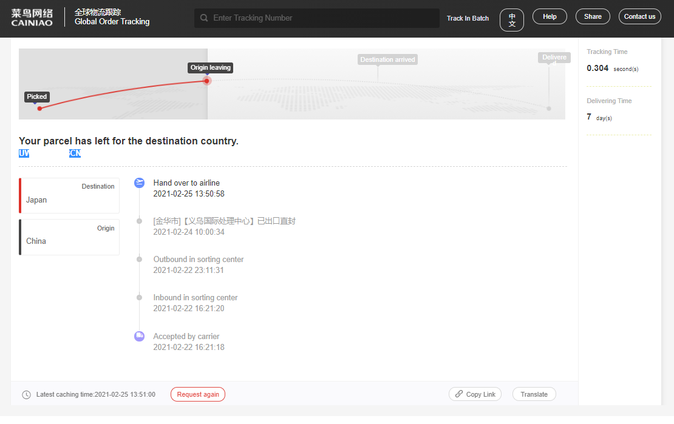Click the Delivering Time value 7 day(s)
Viewport: 674px width, 424px height.
tap(599, 117)
